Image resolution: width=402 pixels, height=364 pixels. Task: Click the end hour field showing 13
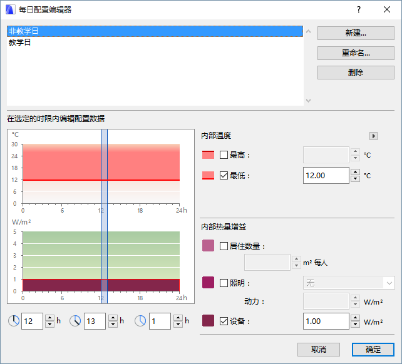pos(95,321)
